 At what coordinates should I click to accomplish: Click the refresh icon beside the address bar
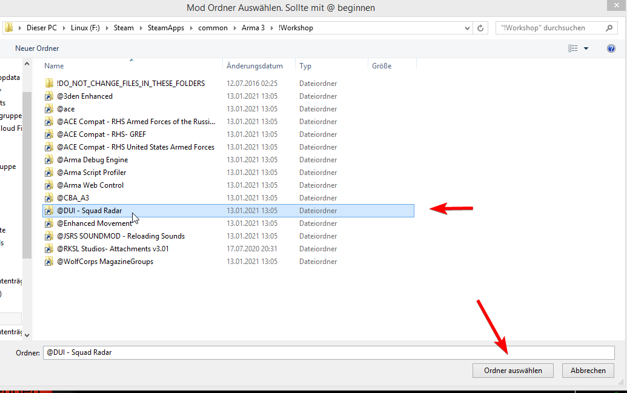tap(481, 28)
